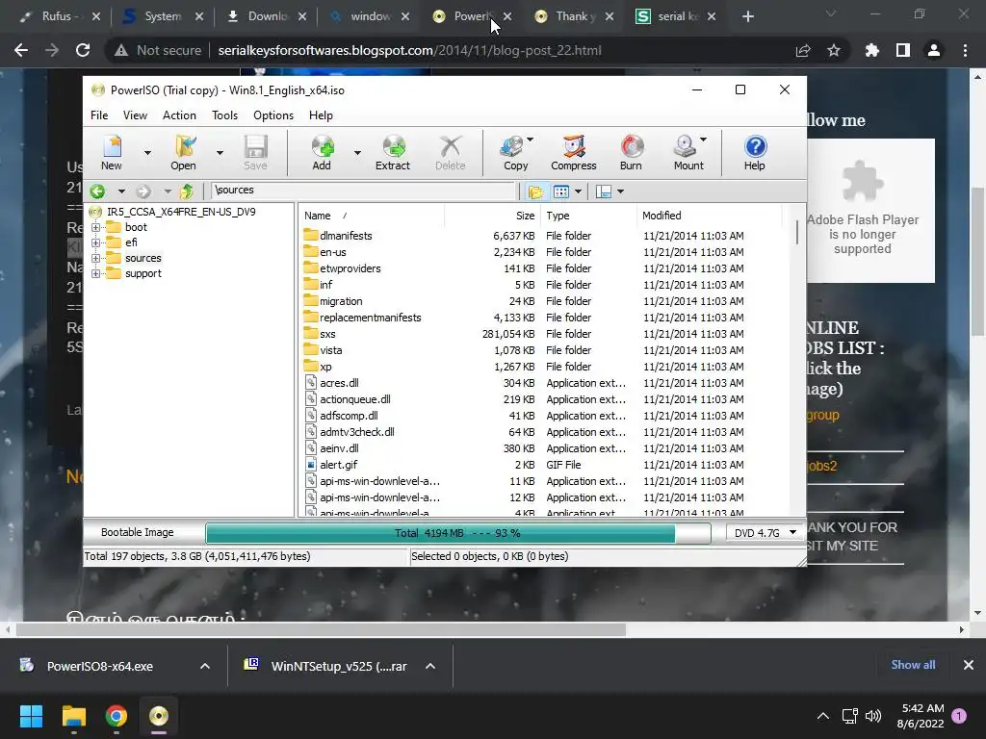Click the Forward navigation arrow
The height and width of the screenshot is (739, 986).
(x=143, y=191)
